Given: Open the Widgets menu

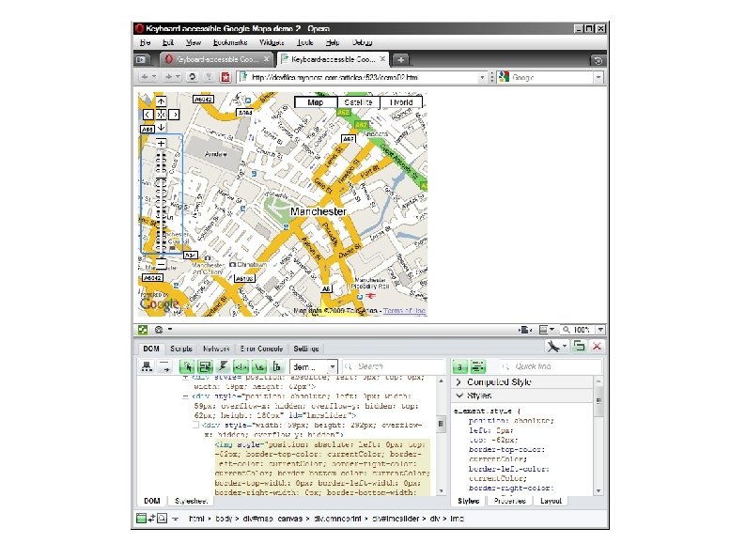Looking at the screenshot, I should [x=272, y=42].
